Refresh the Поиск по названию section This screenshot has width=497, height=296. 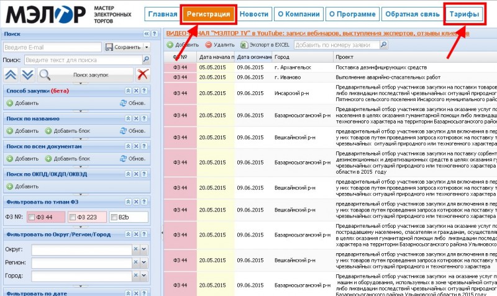[x=132, y=131]
